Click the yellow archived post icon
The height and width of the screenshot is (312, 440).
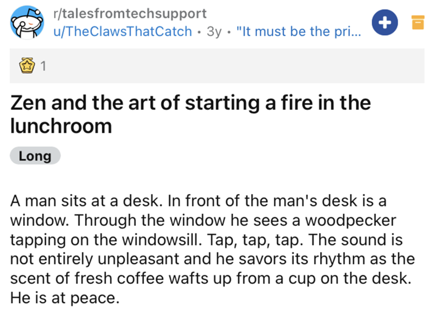click(x=417, y=23)
